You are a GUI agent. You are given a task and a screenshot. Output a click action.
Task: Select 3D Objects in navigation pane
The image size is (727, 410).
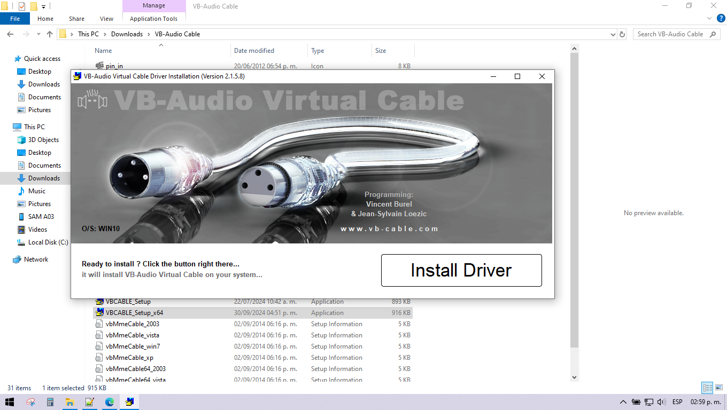tap(43, 140)
